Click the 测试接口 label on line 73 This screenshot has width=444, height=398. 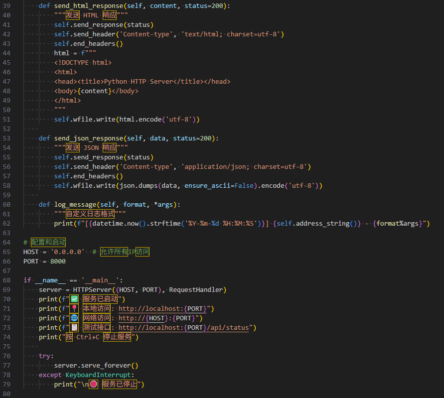tap(97, 327)
